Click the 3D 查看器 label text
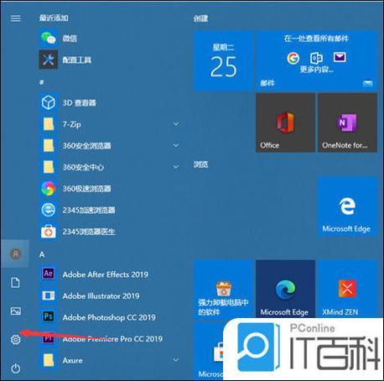 (x=80, y=102)
